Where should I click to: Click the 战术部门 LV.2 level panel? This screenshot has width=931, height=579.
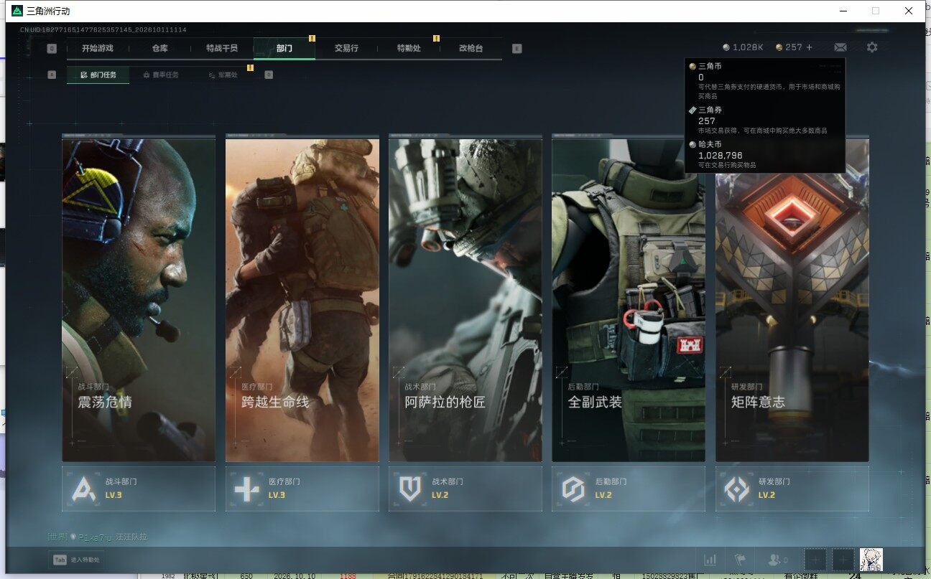[x=465, y=489]
